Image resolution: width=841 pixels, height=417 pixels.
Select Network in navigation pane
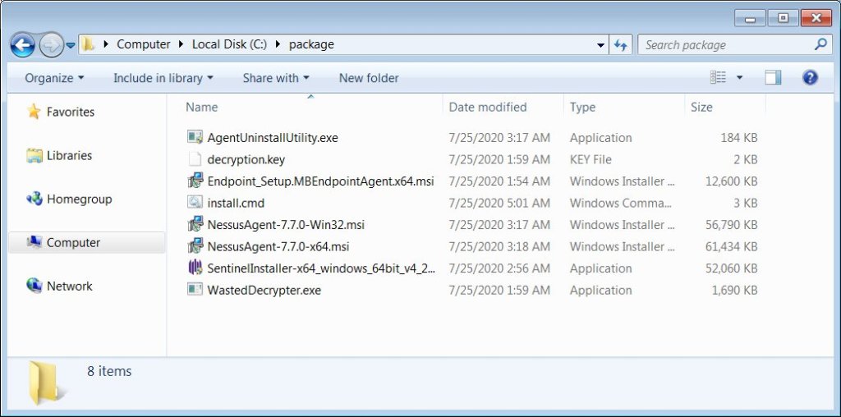pyautogui.click(x=69, y=286)
